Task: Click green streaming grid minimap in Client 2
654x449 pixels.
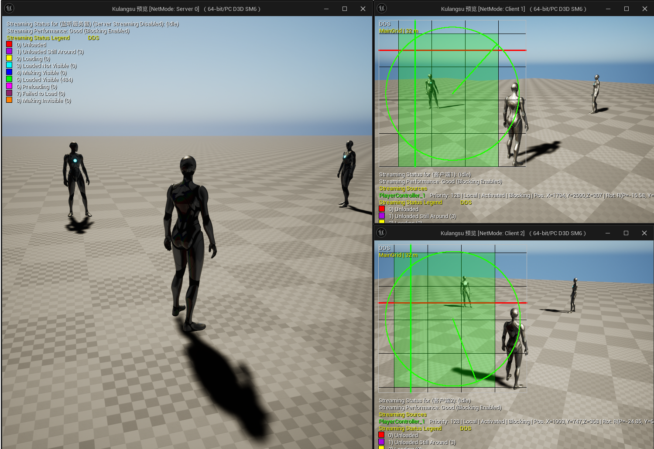Action: 452,318
